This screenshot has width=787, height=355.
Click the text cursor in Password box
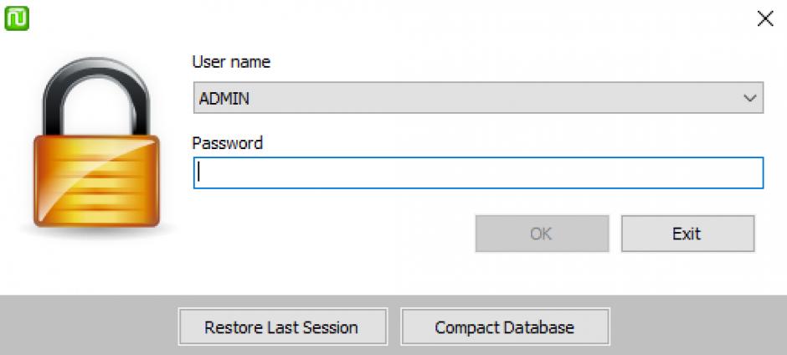tap(199, 173)
